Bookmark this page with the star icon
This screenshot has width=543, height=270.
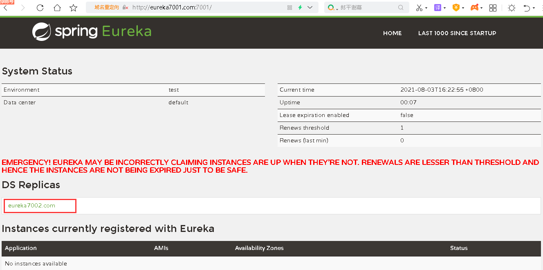(x=74, y=8)
